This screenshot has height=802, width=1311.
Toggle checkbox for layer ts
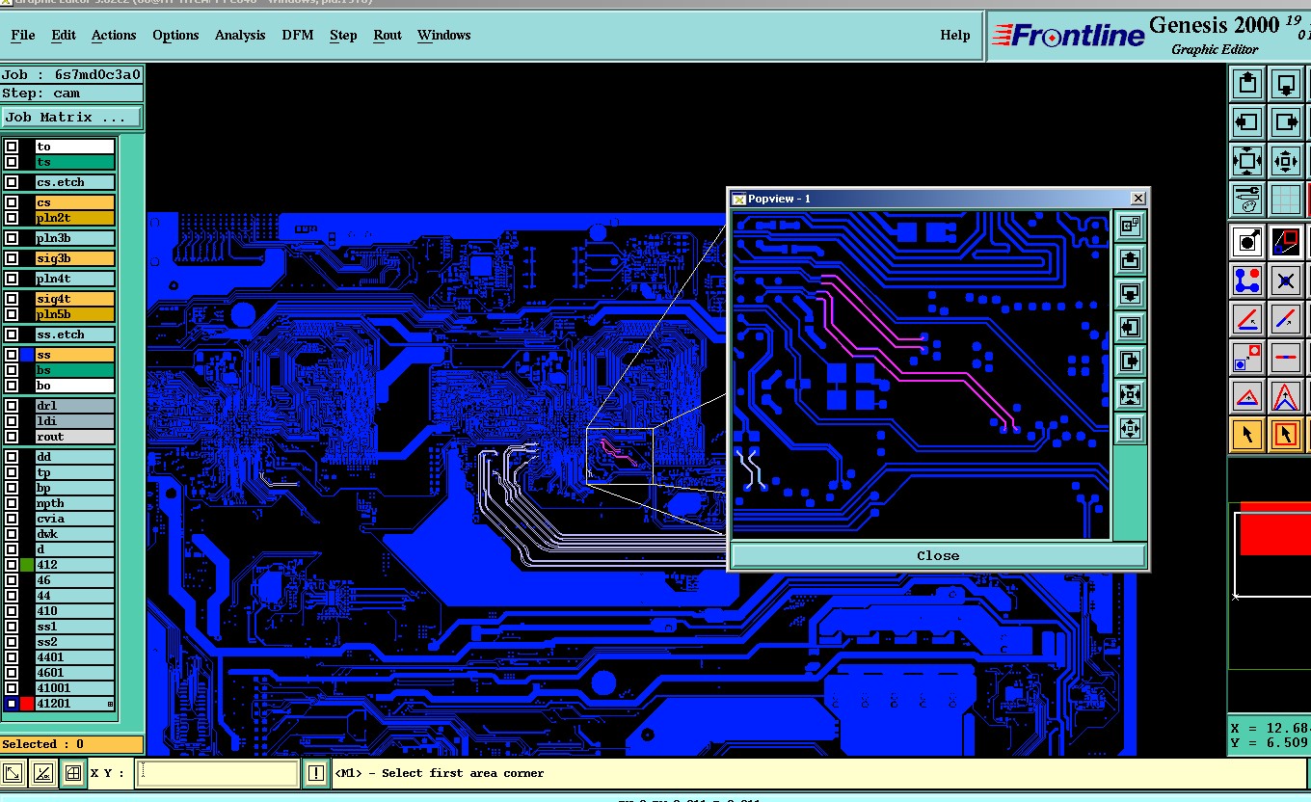tap(12, 162)
